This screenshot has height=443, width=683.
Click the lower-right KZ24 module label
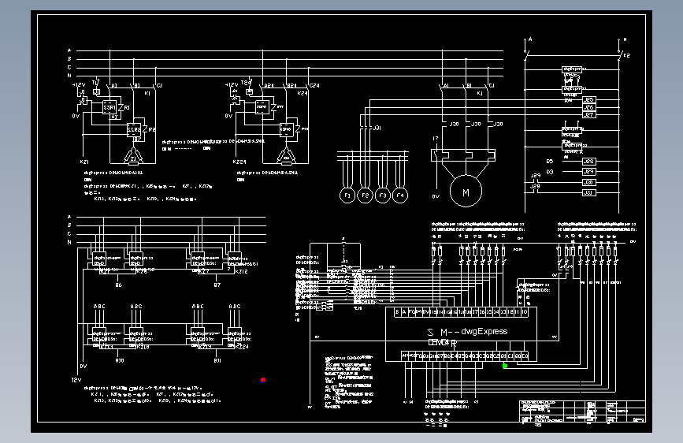pos(242,347)
